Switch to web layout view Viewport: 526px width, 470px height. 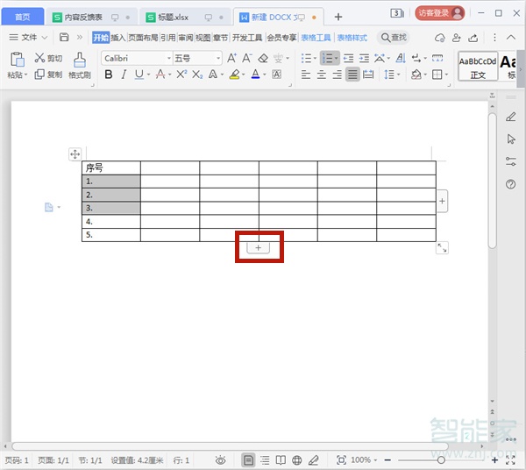click(297, 460)
